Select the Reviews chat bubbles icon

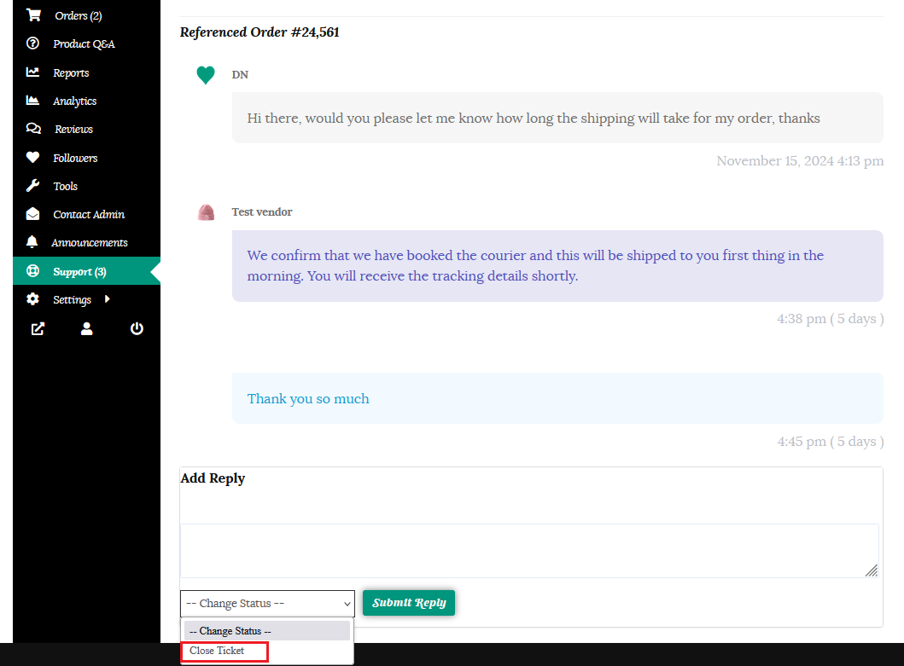33,129
